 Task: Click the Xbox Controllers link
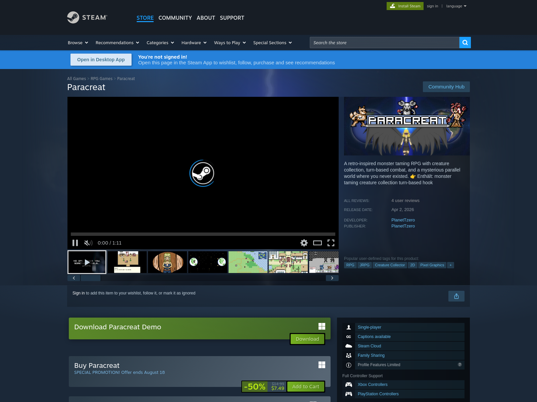click(x=373, y=385)
